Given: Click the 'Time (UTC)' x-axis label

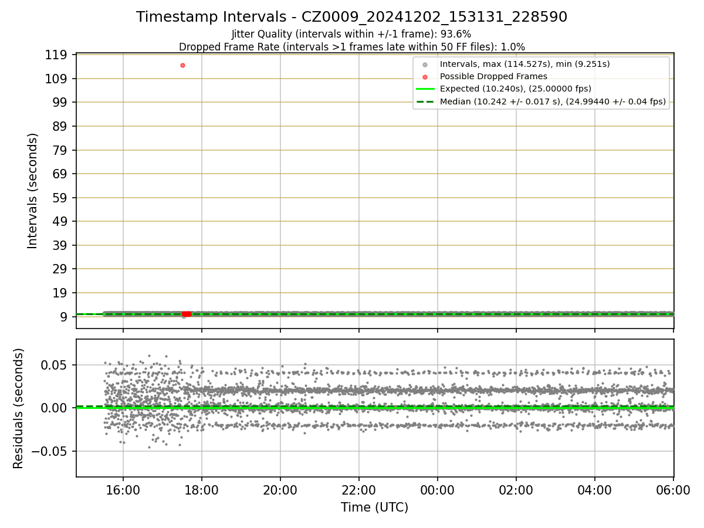Looking at the screenshot, I should tap(374, 507).
